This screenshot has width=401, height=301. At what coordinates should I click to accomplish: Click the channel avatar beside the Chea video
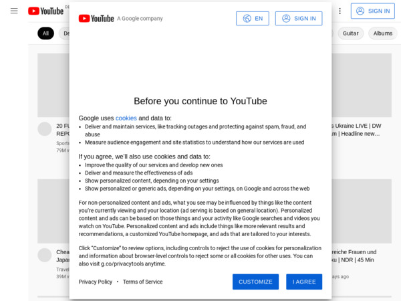[x=45, y=255]
